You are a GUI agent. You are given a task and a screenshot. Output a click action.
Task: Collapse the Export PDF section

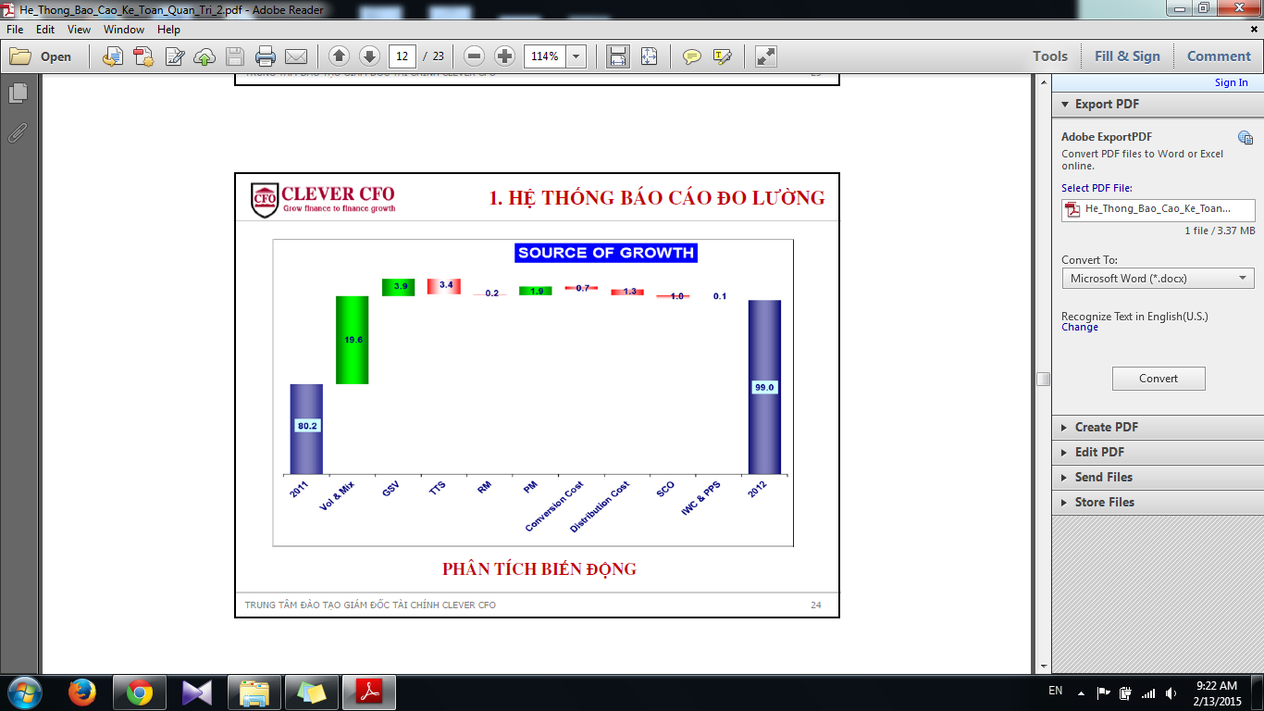point(1106,104)
